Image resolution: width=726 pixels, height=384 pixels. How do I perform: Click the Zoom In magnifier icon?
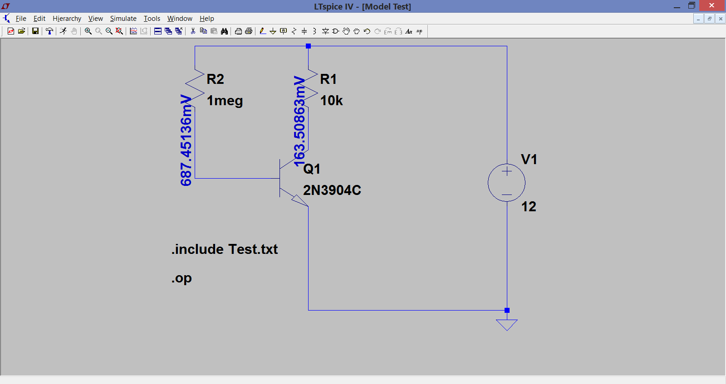coord(88,31)
